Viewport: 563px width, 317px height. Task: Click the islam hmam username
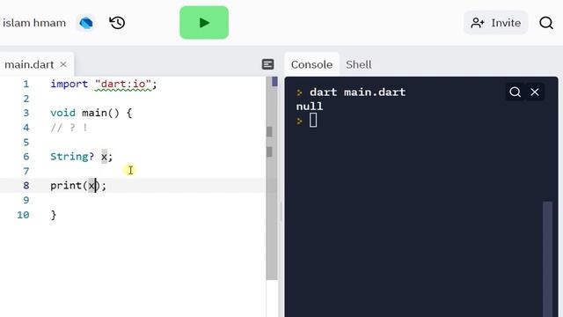(34, 23)
